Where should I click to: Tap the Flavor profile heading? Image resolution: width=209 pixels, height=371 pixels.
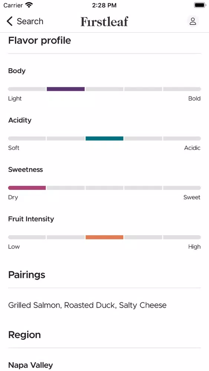[x=39, y=40]
